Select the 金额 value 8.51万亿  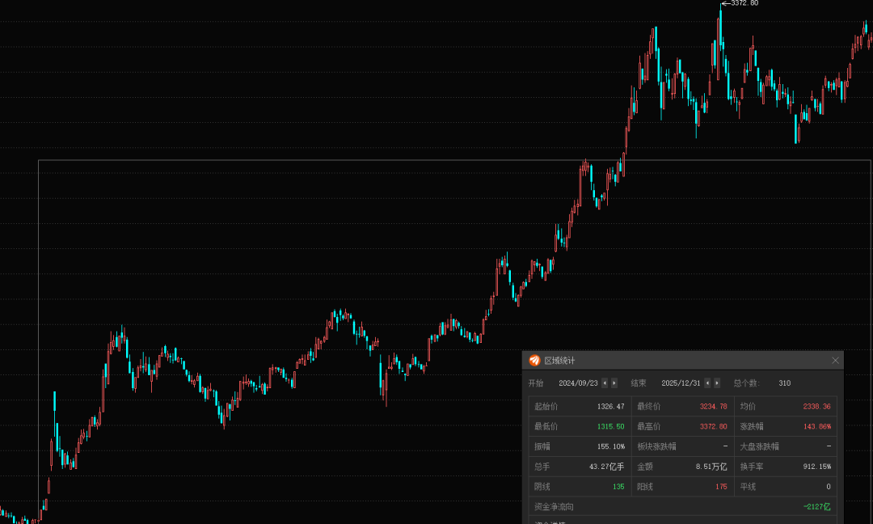[x=711, y=467]
